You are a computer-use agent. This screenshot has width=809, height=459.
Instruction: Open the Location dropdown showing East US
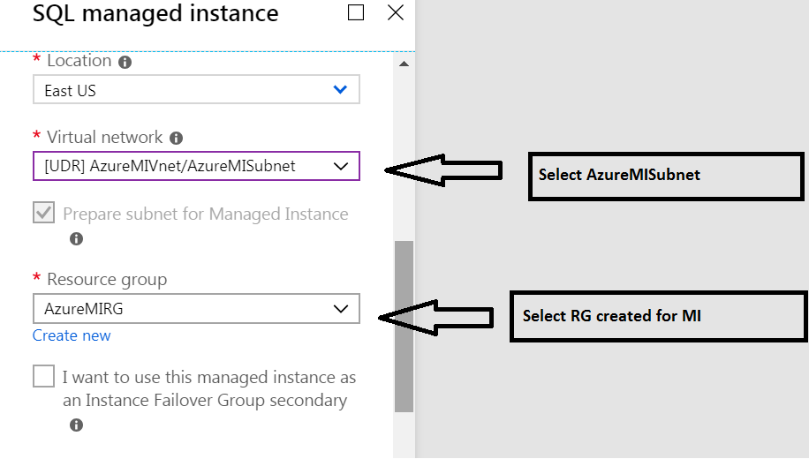tap(196, 90)
